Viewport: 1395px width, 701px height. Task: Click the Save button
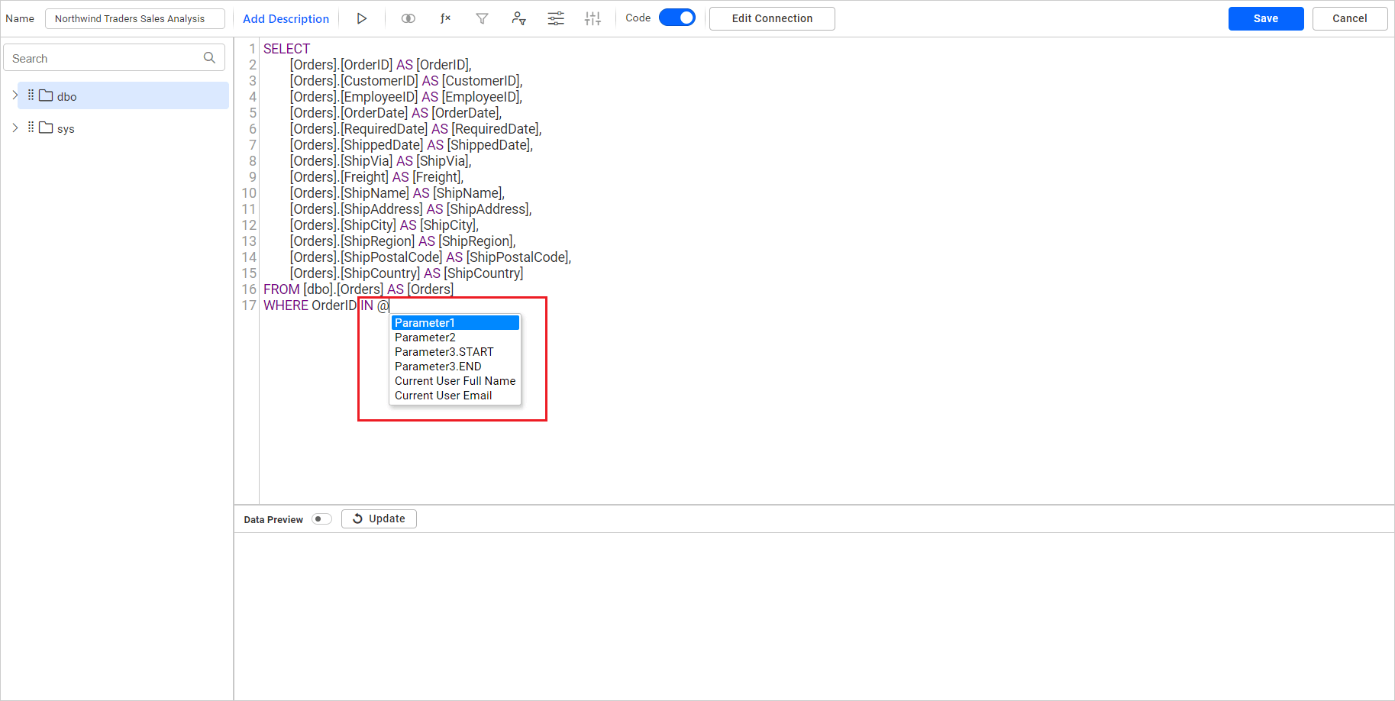(x=1265, y=18)
